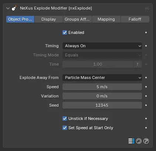Animate the Enabled property dot

tap(146, 32)
